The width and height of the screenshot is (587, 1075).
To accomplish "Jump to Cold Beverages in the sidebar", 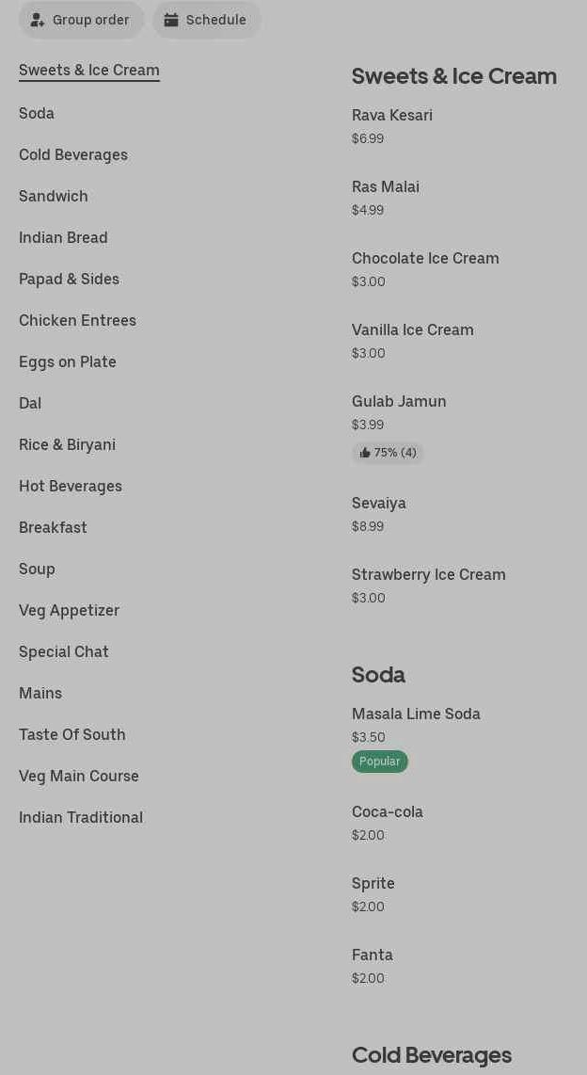I will [x=73, y=155].
